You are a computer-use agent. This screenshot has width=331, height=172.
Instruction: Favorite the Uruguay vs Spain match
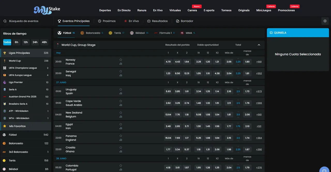point(121,89)
